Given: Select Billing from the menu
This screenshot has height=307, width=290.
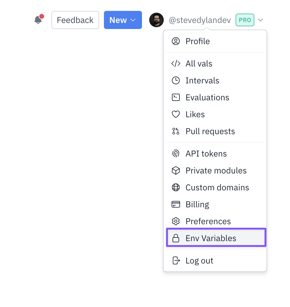Looking at the screenshot, I should (x=215, y=204).
